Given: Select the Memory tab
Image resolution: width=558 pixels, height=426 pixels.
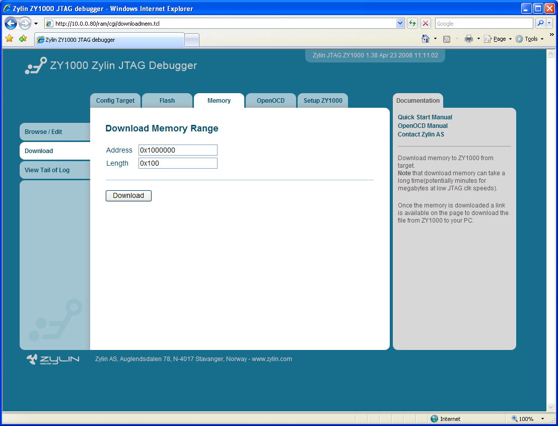Looking at the screenshot, I should [x=219, y=101].
